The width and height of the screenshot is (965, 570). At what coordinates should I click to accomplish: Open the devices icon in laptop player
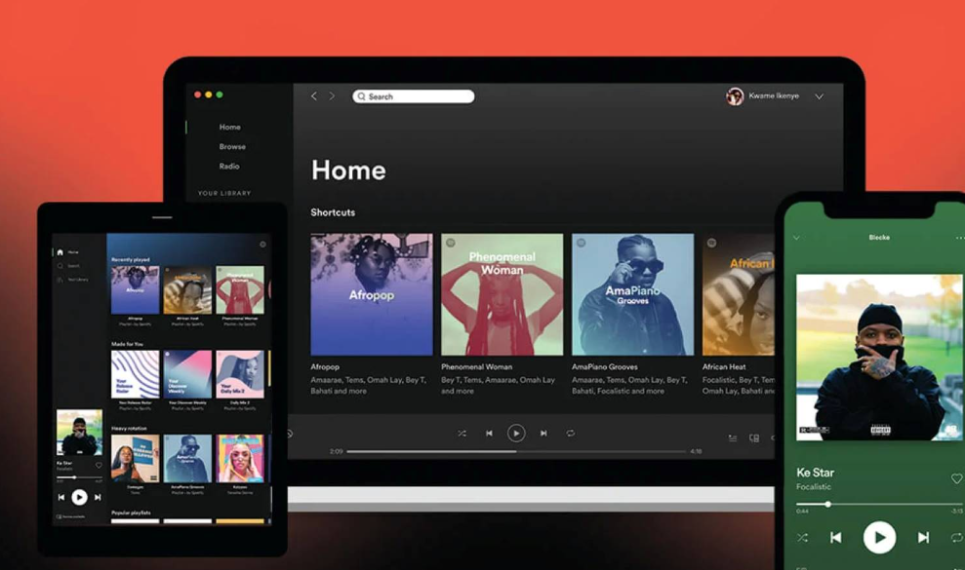pyautogui.click(x=754, y=438)
